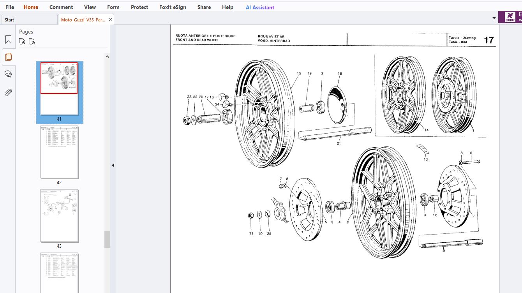This screenshot has height=293, width=522.
Task: Switch to the Home ribbon tab
Action: coord(31,7)
